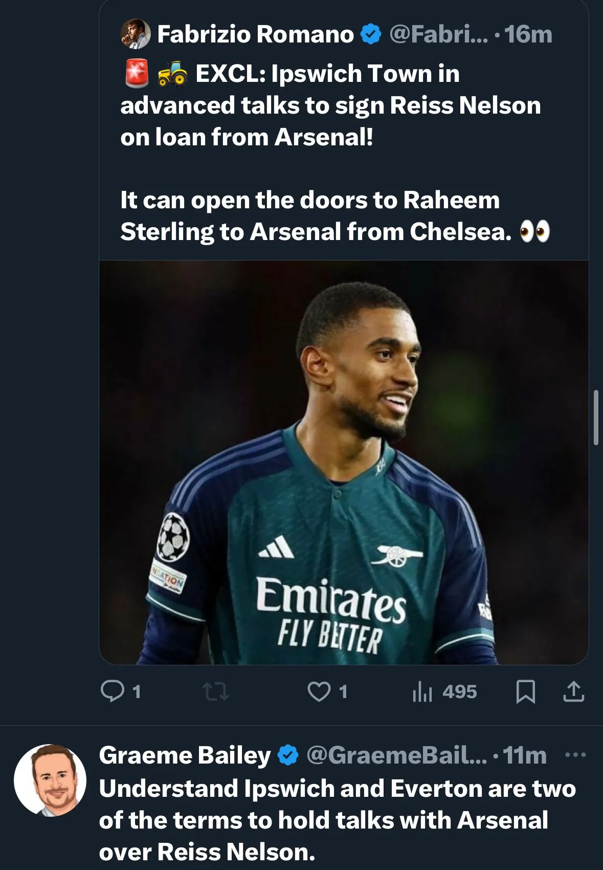Click Graeme Bailey's verified checkmark badge
Screen dimensions: 603x870
[288, 755]
